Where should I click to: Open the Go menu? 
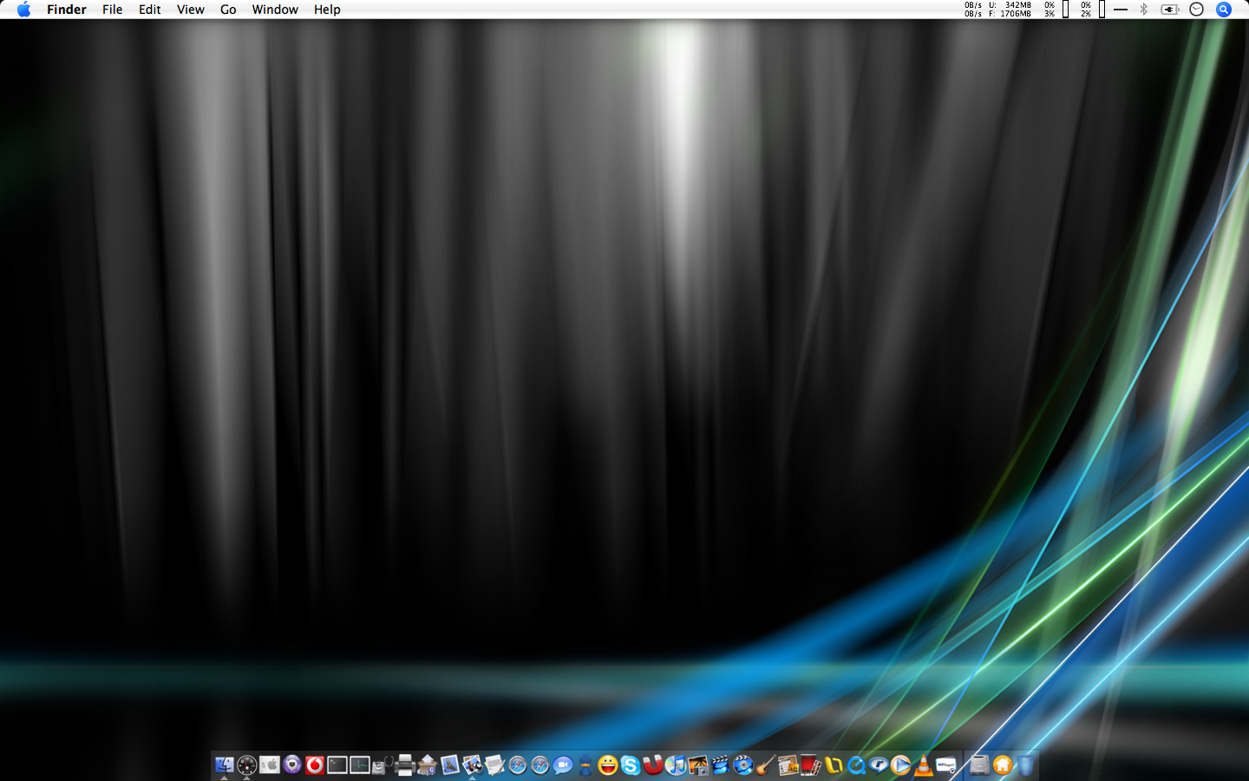click(228, 10)
